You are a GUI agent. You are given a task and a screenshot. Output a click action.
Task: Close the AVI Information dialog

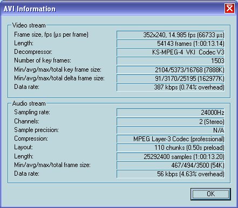229,9
